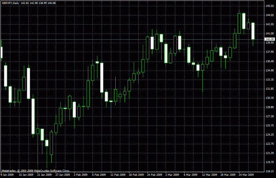Select the 18 Feb 2009 date label
276x178 pixels.
(136, 175)
